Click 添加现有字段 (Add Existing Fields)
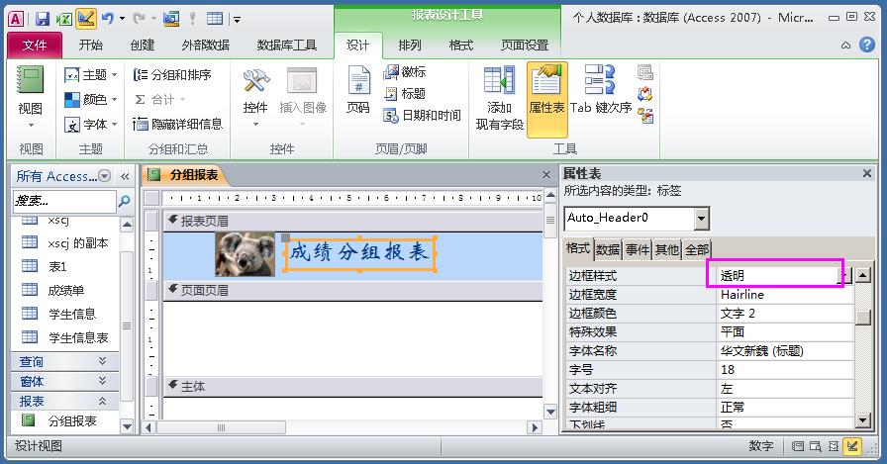This screenshot has width=887, height=464. click(x=499, y=98)
